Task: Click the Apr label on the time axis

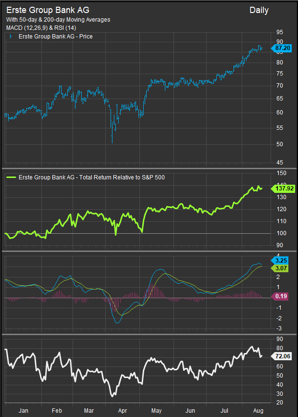Action: point(122,411)
